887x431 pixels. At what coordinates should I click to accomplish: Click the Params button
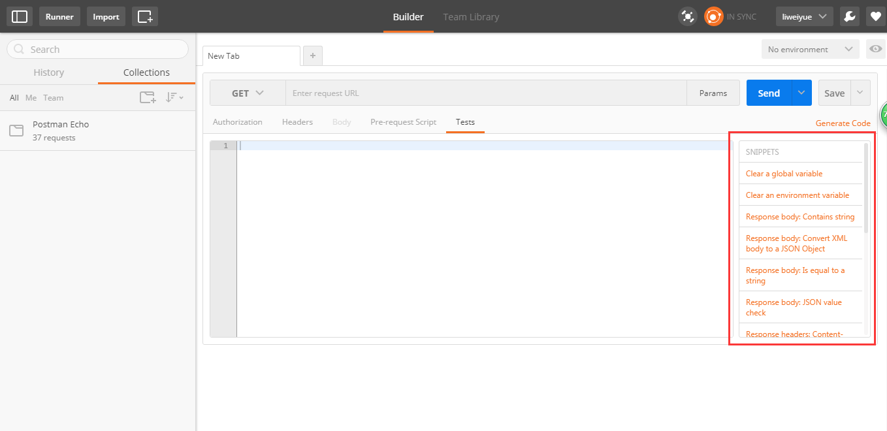(713, 93)
